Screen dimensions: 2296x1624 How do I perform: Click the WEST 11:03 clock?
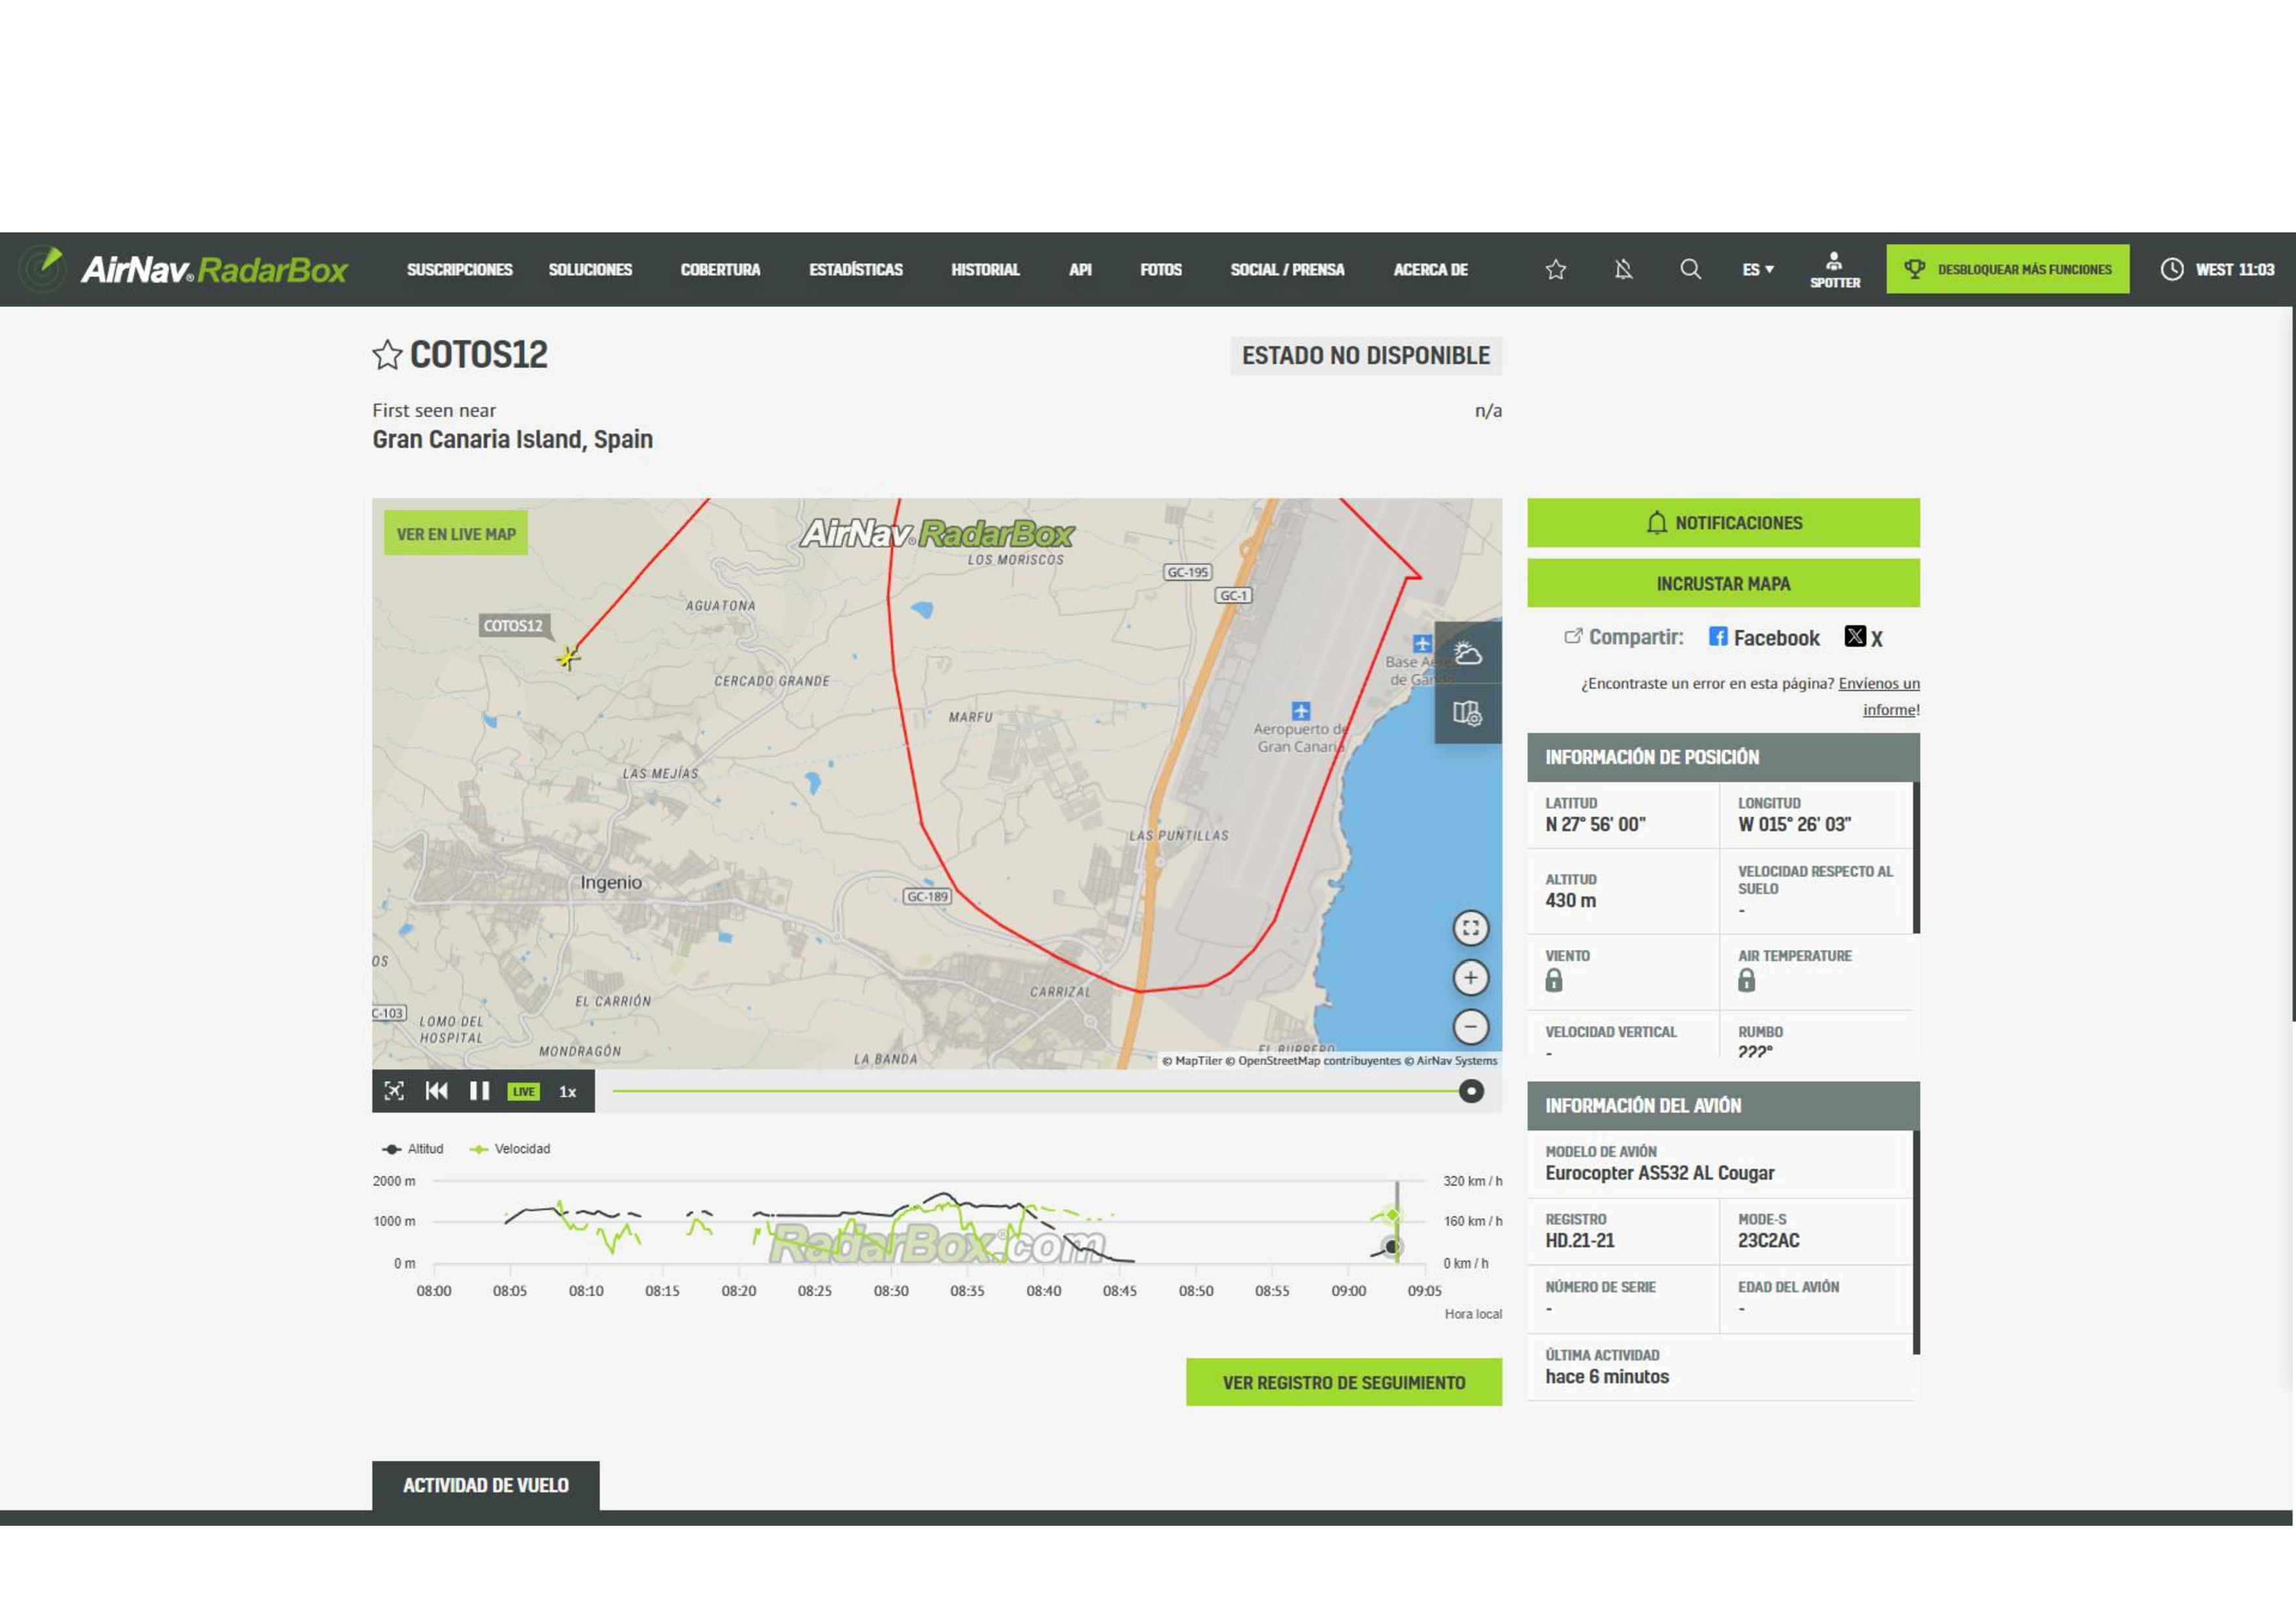click(x=2217, y=269)
